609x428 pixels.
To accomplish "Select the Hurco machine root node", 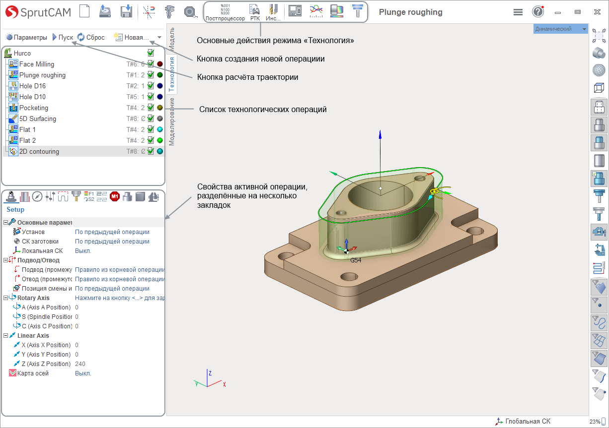I will click(x=22, y=53).
